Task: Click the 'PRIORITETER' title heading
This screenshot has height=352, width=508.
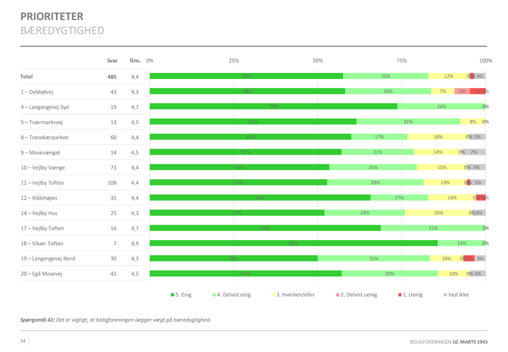Action: [x=52, y=17]
